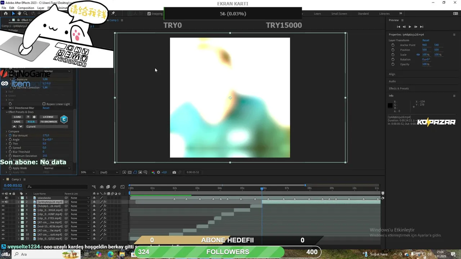The width and height of the screenshot is (461, 259).
Task: Open the Edit menu
Action: [x=12, y=8]
